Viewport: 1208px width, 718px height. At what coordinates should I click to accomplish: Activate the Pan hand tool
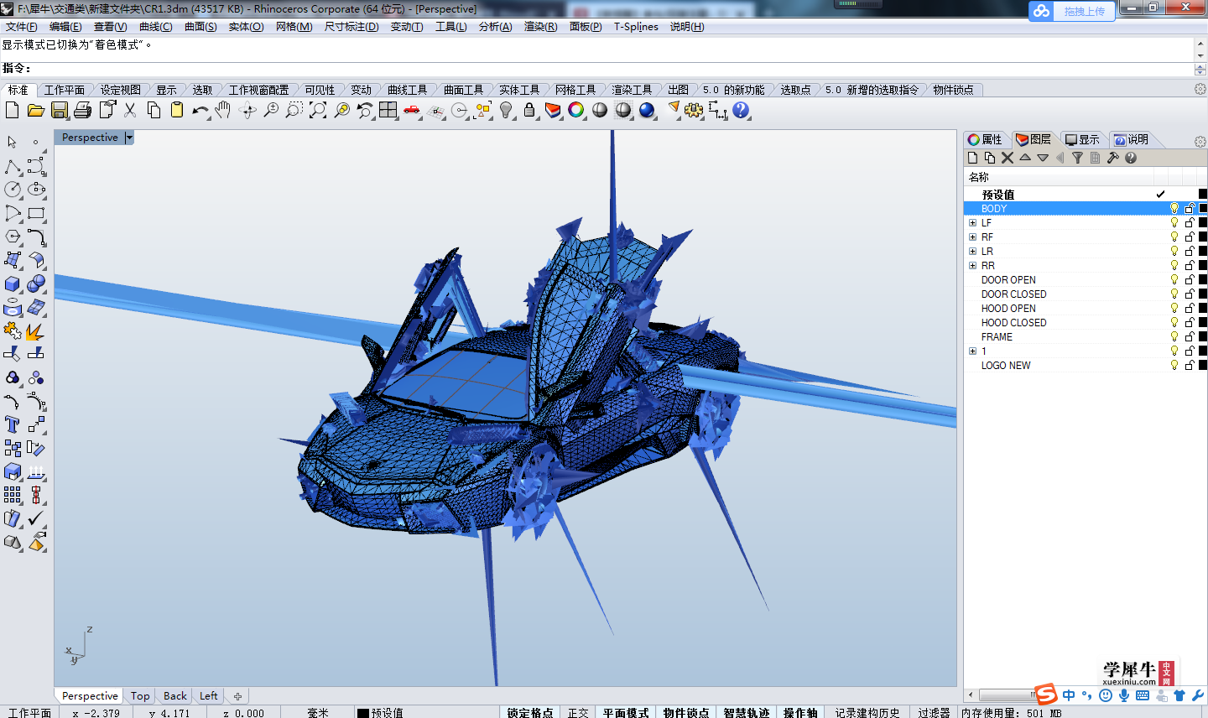223,110
